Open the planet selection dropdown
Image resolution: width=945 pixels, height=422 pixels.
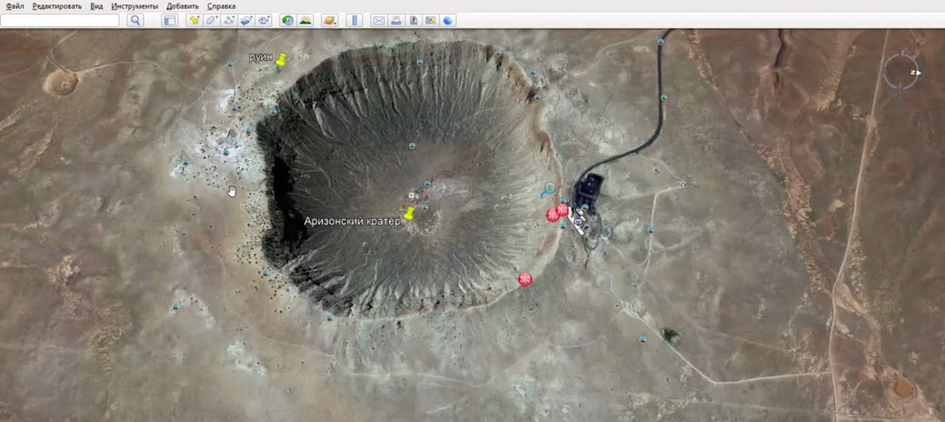(329, 20)
